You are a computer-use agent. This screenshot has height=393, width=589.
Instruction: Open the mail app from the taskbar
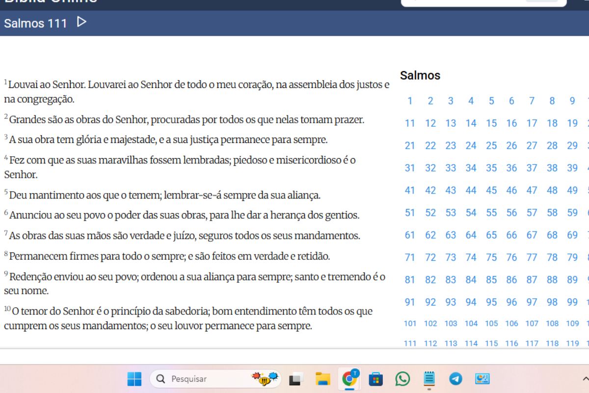pos(482,378)
